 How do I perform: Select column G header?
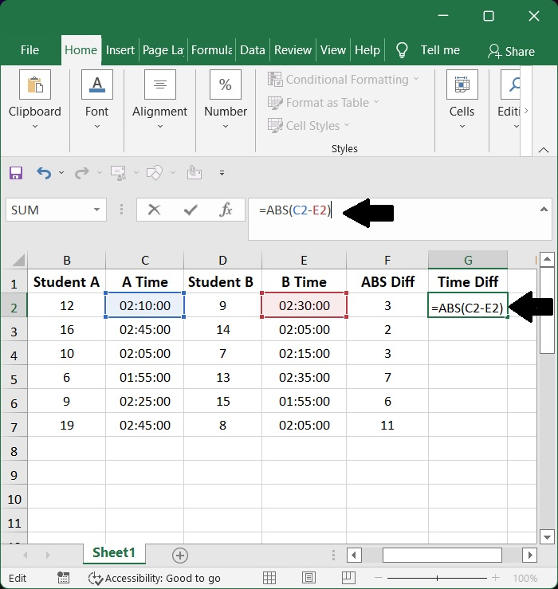click(x=468, y=260)
